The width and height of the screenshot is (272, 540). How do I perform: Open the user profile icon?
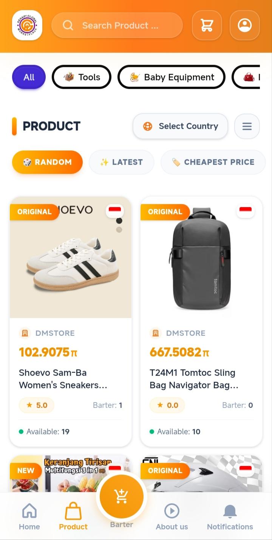[x=244, y=25]
